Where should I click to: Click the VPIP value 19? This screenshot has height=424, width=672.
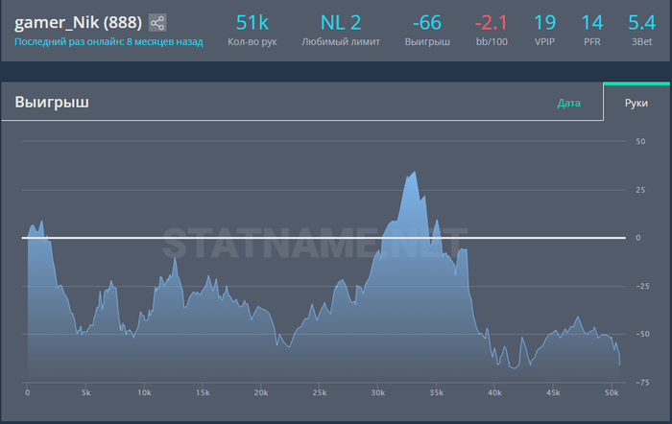(544, 23)
